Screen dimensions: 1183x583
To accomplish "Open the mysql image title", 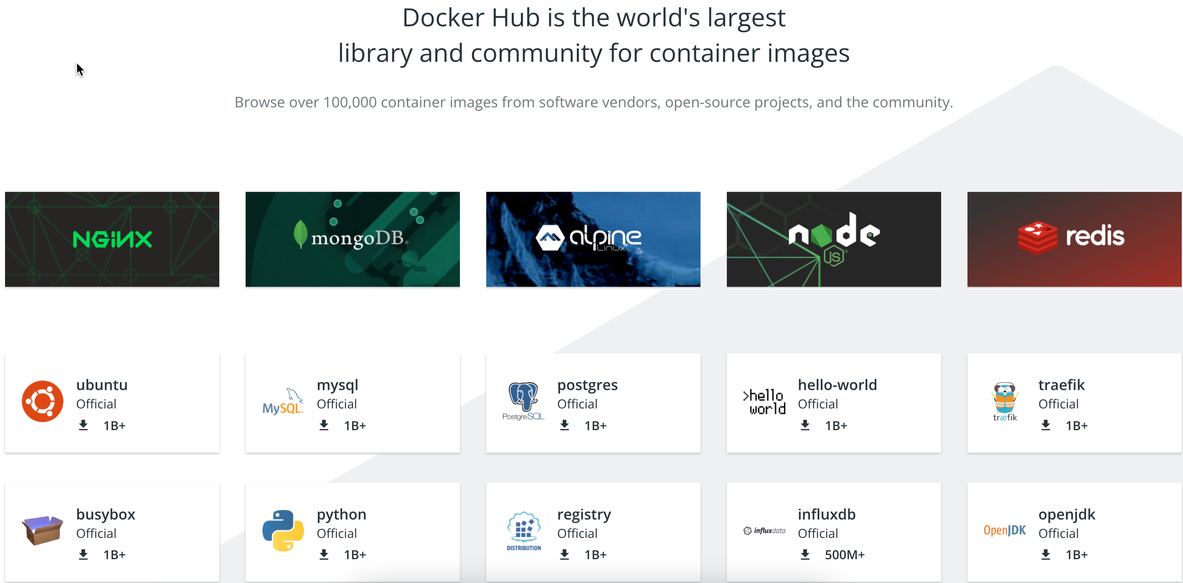I will click(x=338, y=385).
